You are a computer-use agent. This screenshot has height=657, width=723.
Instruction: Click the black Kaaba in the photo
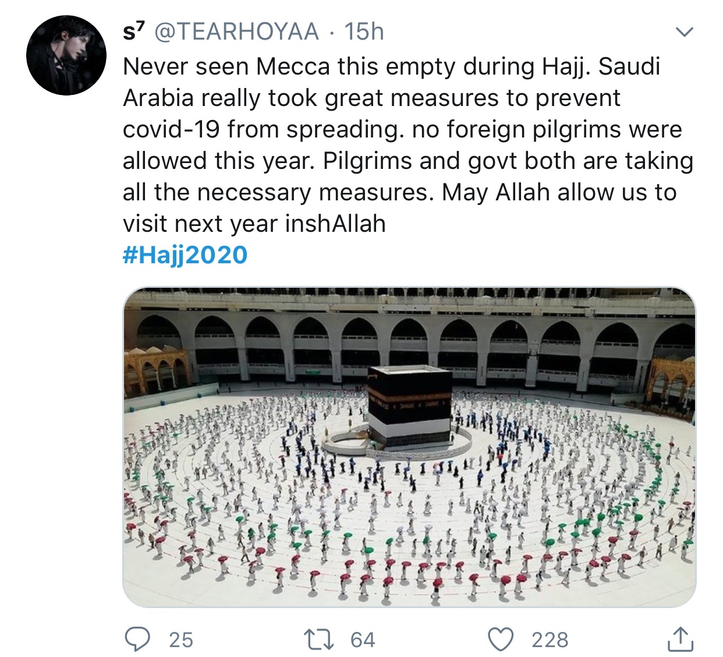410,407
